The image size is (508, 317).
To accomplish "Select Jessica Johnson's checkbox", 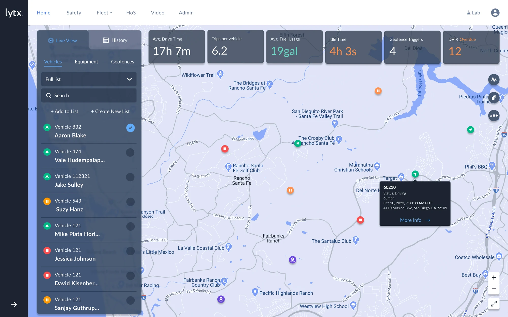I will click(130, 251).
